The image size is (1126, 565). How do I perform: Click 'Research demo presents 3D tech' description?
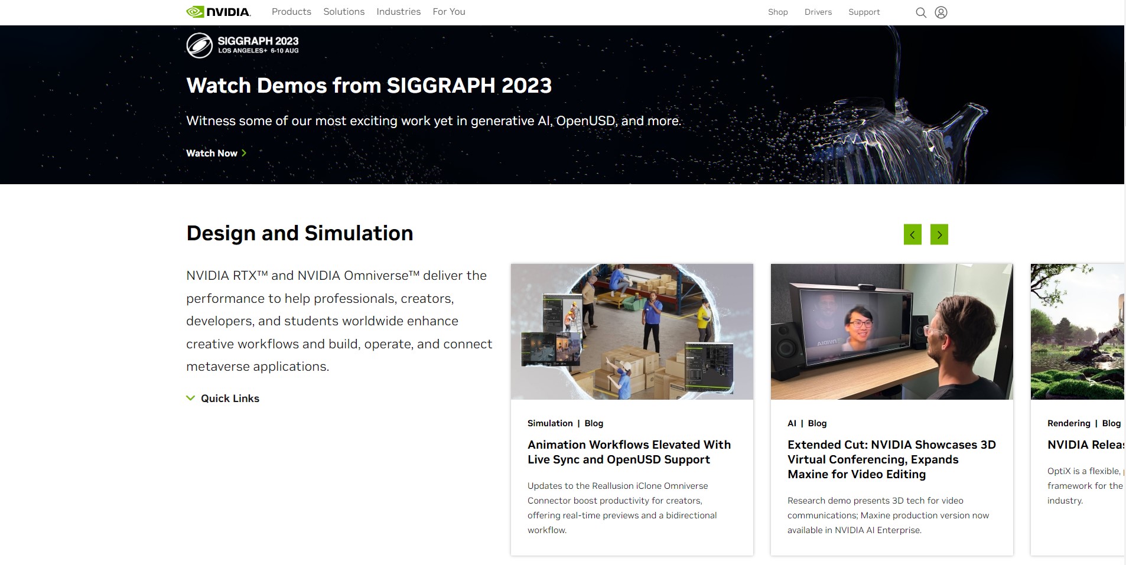click(x=888, y=515)
